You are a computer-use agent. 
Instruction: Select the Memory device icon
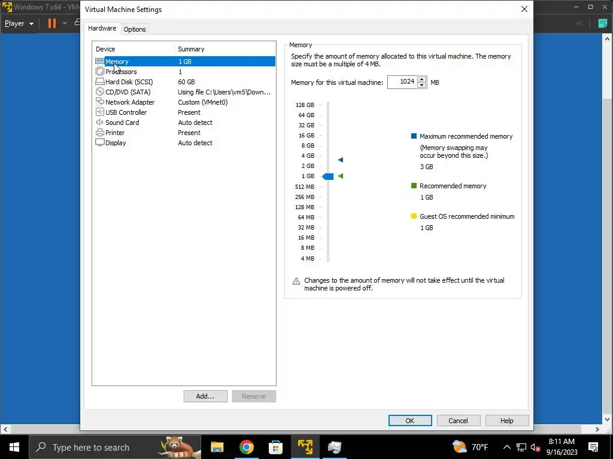point(100,62)
